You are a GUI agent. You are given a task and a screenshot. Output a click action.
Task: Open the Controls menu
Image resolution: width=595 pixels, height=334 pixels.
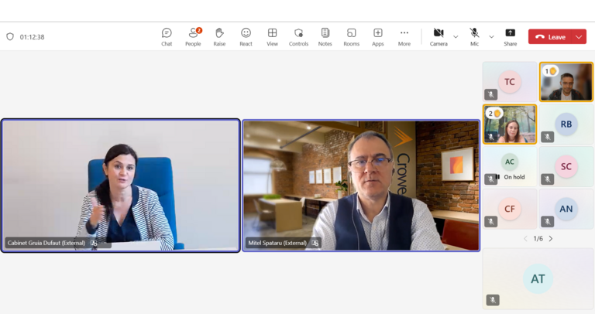coord(298,36)
